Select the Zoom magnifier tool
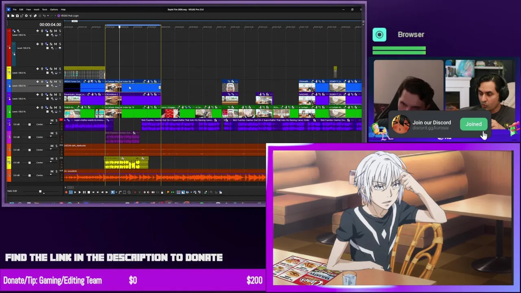 (129, 192)
